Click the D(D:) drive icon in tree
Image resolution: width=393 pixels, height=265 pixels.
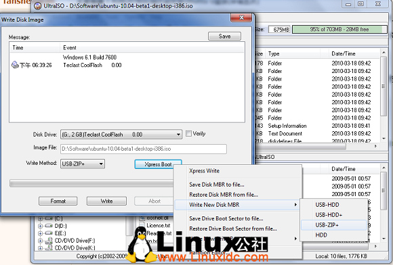click(49, 226)
